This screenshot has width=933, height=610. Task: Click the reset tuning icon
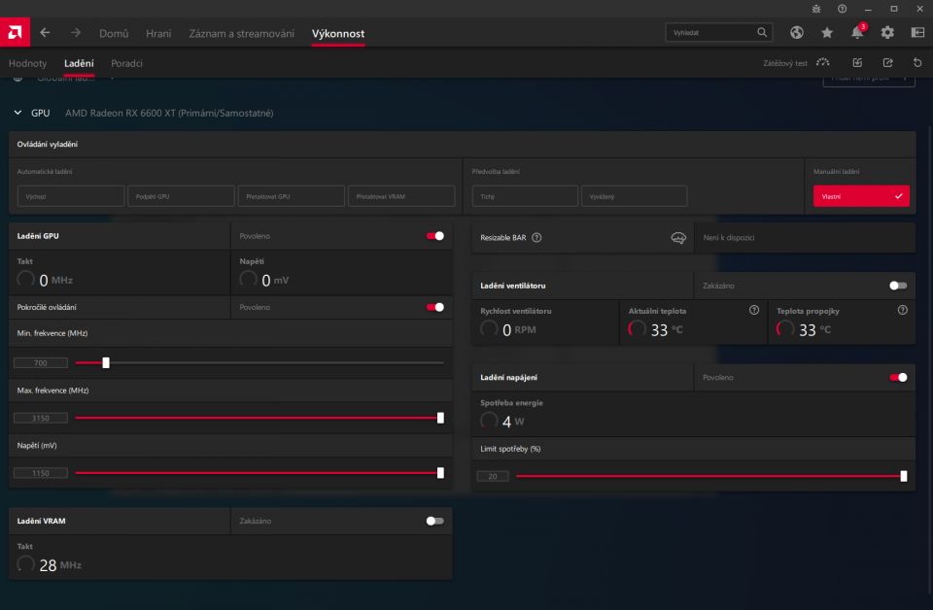[x=917, y=62]
